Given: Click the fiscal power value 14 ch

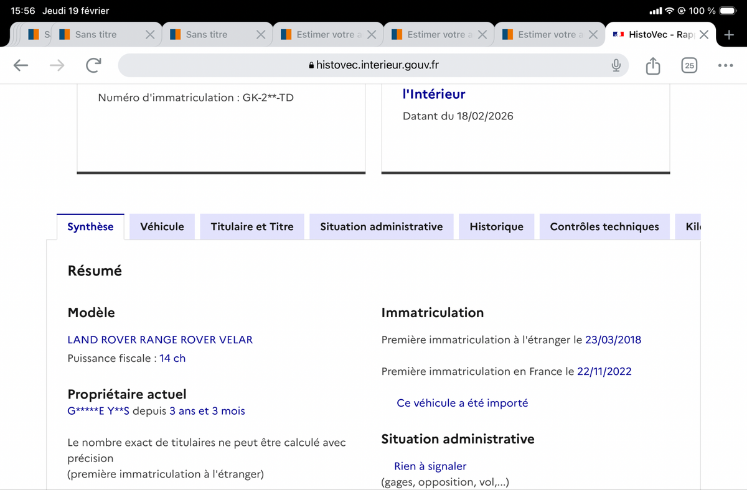Looking at the screenshot, I should (x=172, y=358).
